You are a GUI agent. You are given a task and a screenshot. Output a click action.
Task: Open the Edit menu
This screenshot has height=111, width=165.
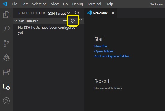coord(24,4)
